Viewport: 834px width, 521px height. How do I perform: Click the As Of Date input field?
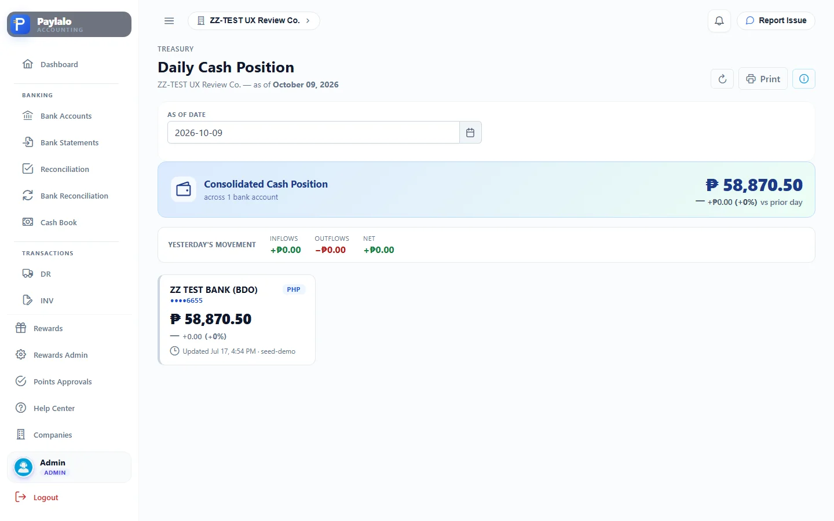click(x=313, y=133)
